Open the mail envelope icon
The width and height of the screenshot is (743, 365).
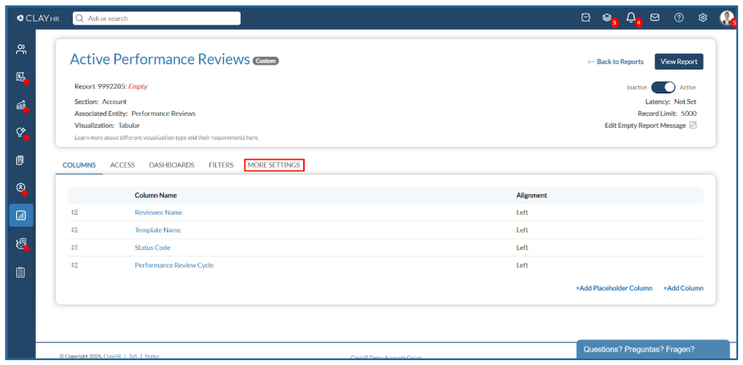tap(655, 18)
